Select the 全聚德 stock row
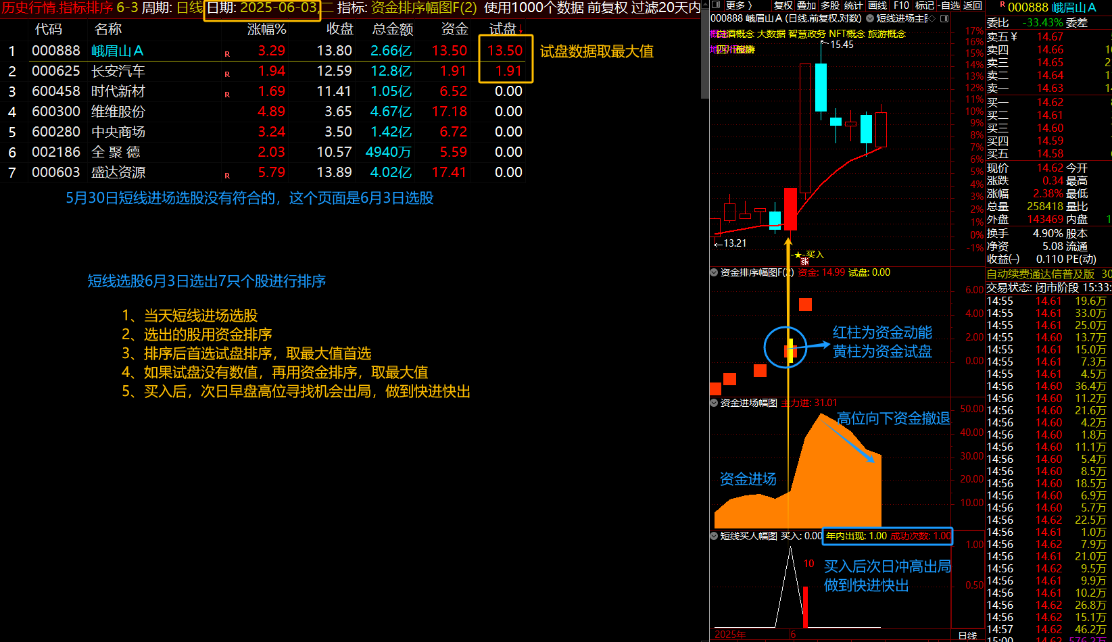 pyautogui.click(x=264, y=152)
